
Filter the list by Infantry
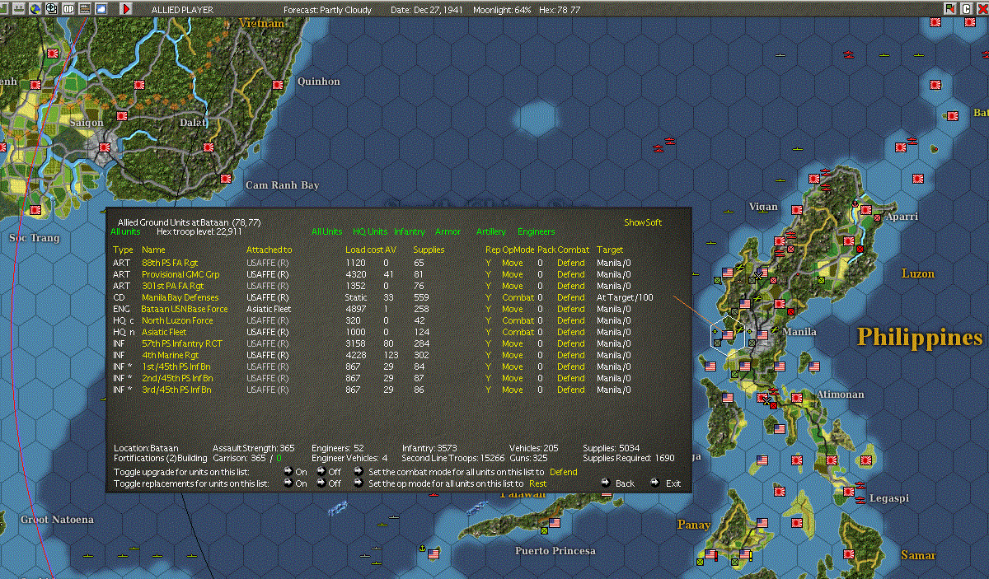pos(410,232)
